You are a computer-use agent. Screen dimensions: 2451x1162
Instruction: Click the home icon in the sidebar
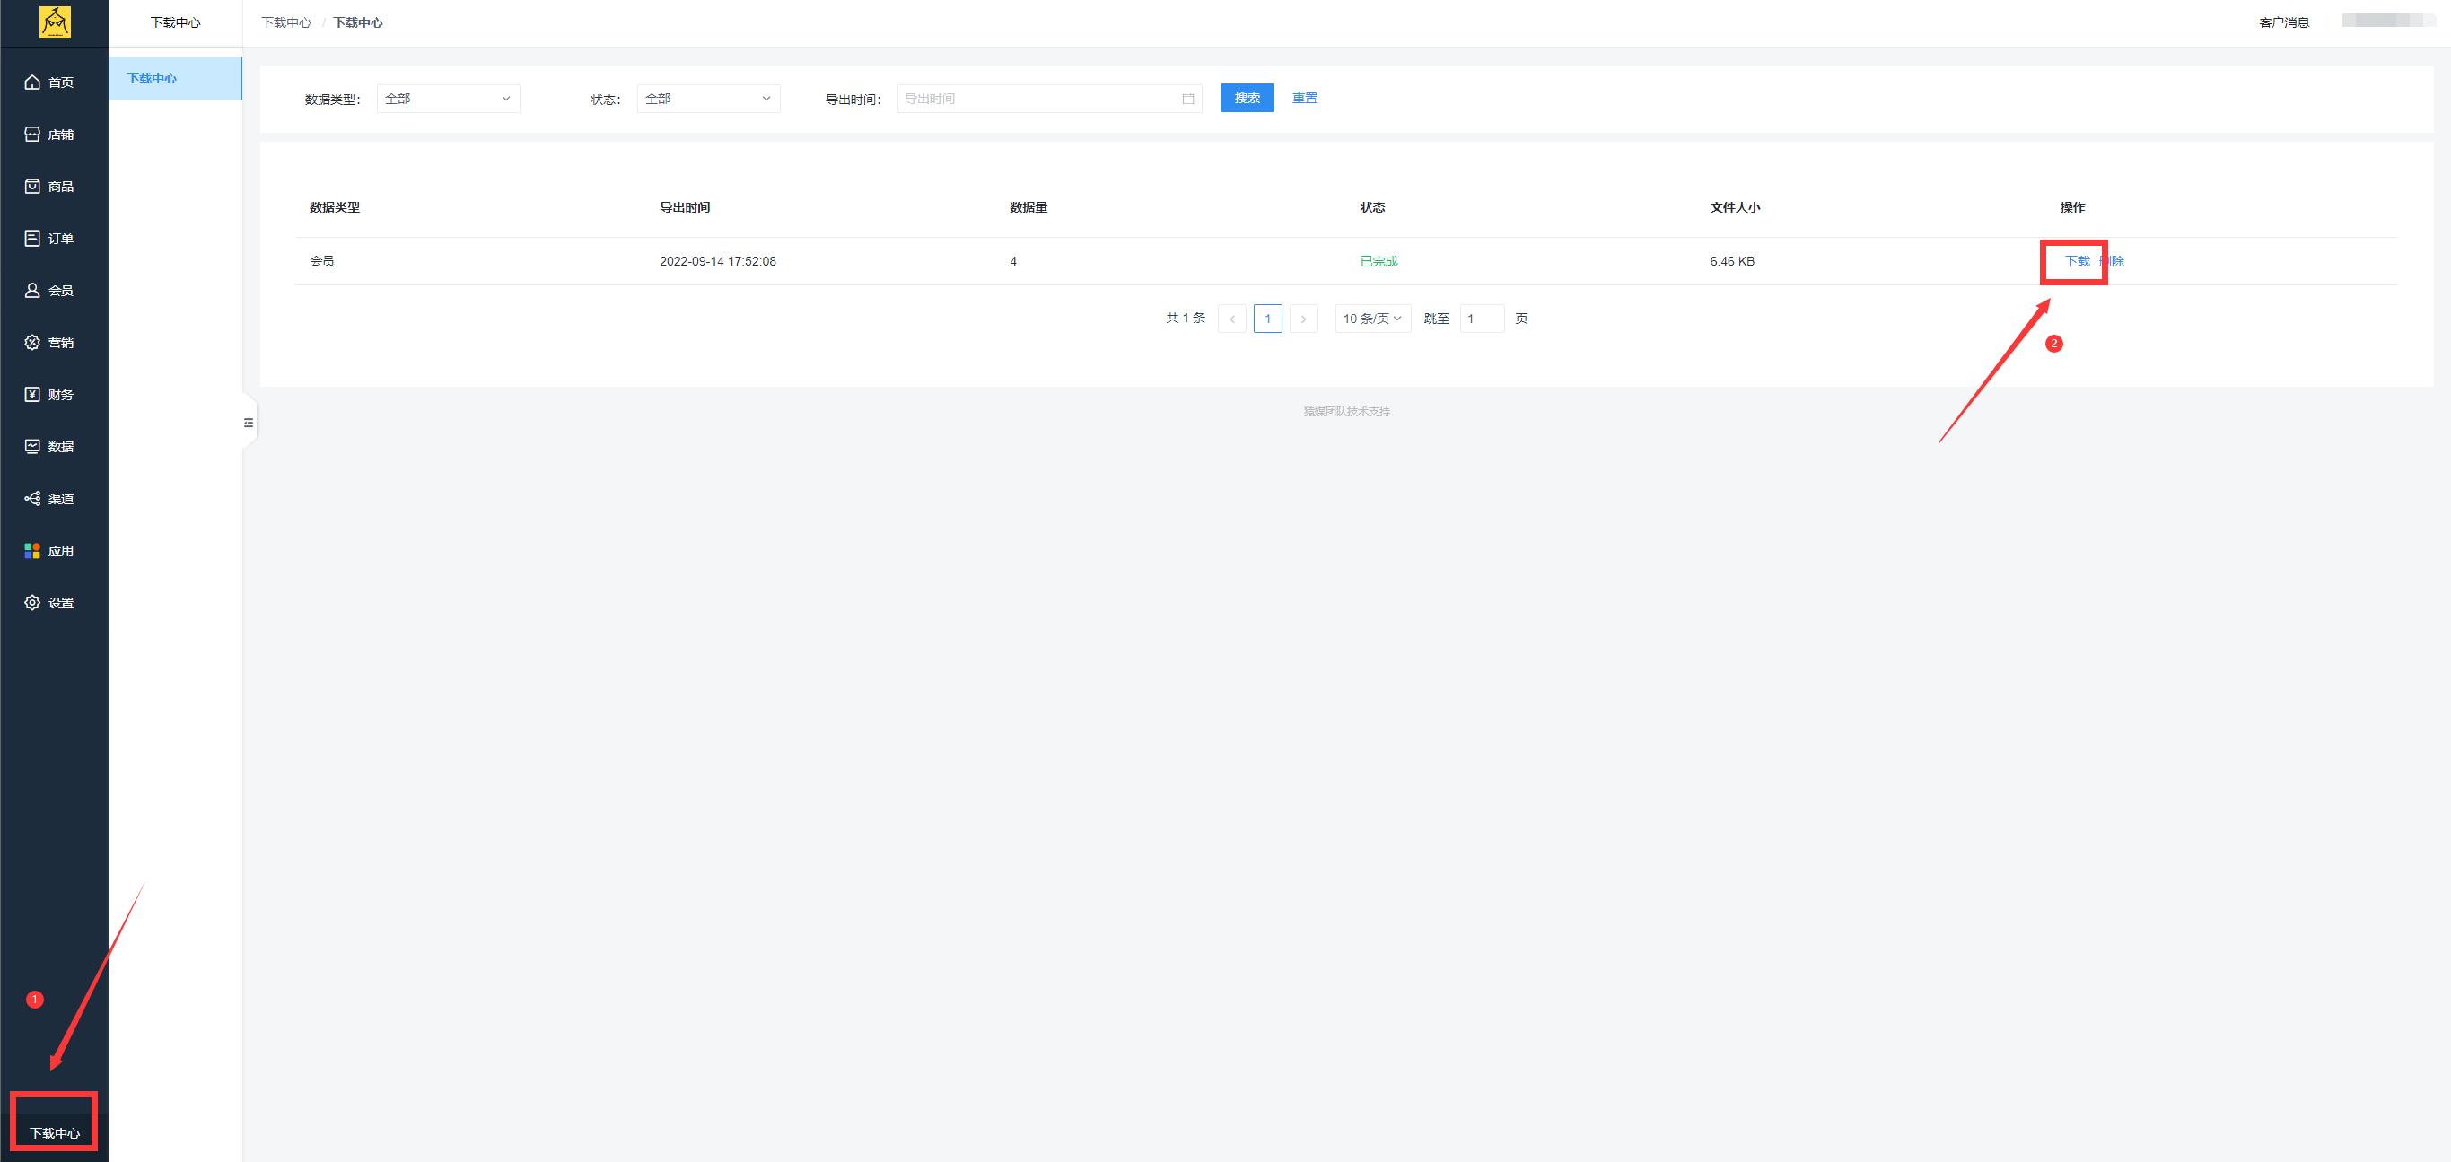pos(32,83)
